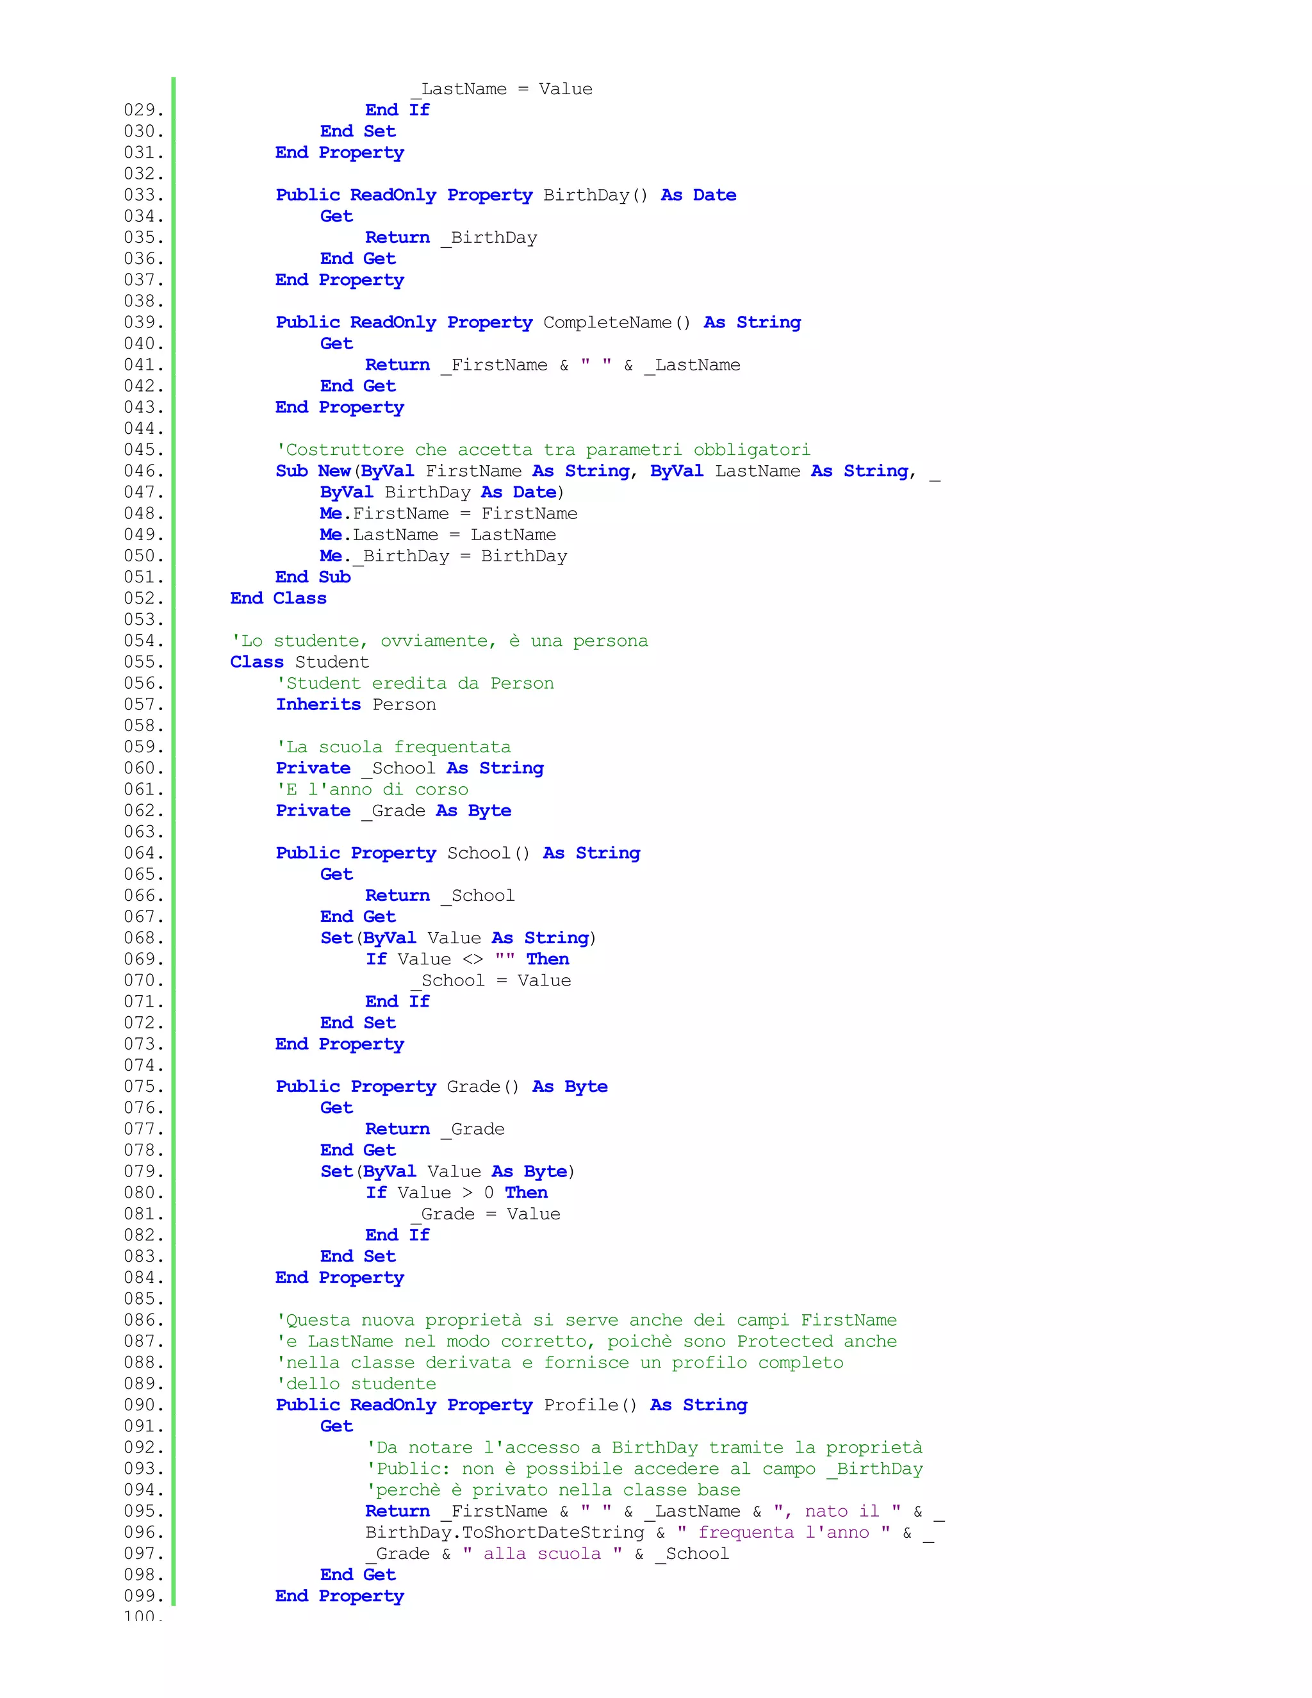Click the 'Private _Grade As Byte' field
This screenshot has width=1312, height=1698.
click(x=393, y=811)
